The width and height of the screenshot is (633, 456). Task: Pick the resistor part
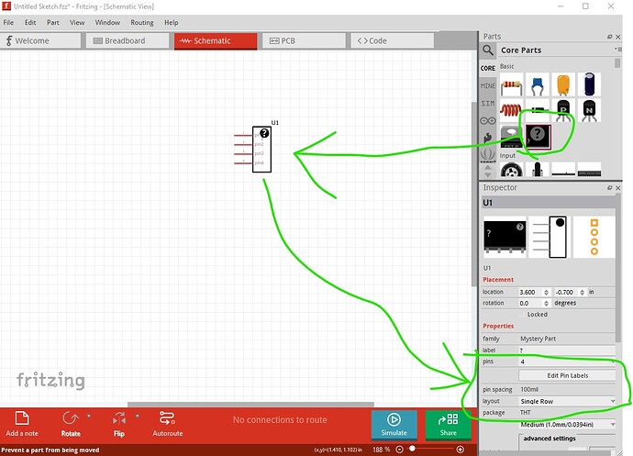[512, 84]
